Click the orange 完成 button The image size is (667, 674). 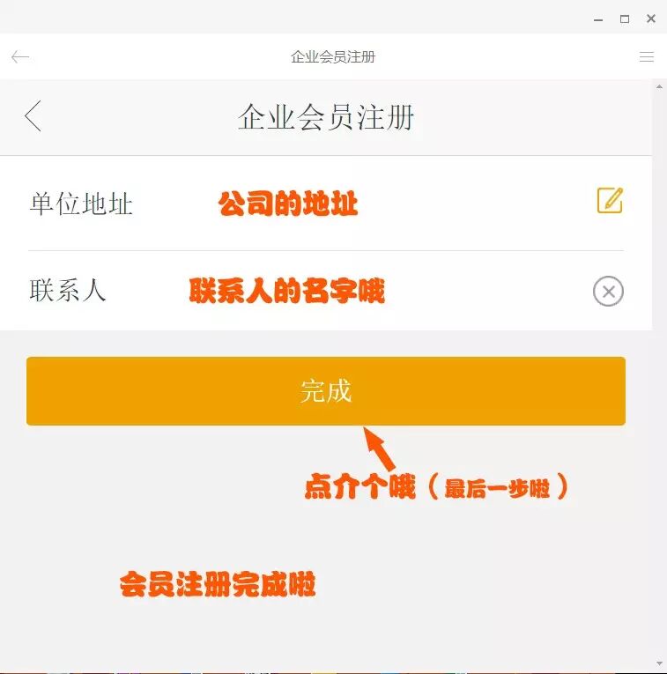(326, 391)
